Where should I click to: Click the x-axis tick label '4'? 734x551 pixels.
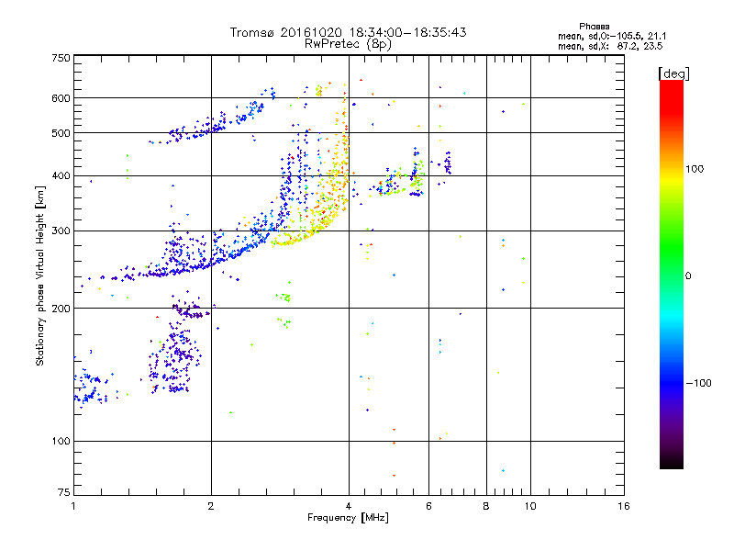click(x=349, y=506)
